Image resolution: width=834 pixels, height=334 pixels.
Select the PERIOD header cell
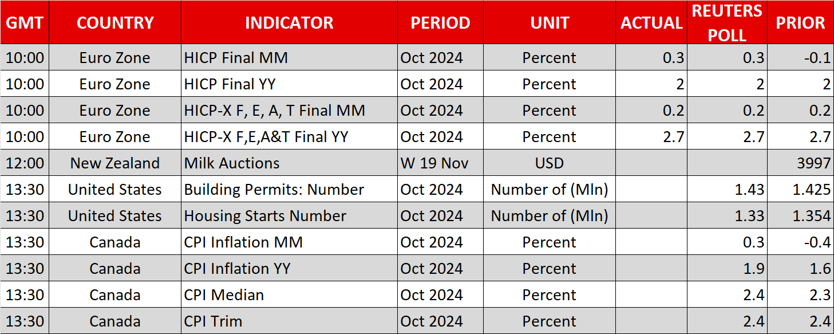tap(440, 23)
